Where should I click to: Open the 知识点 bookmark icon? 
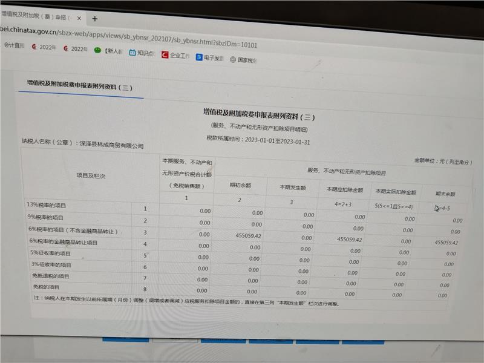point(141,53)
